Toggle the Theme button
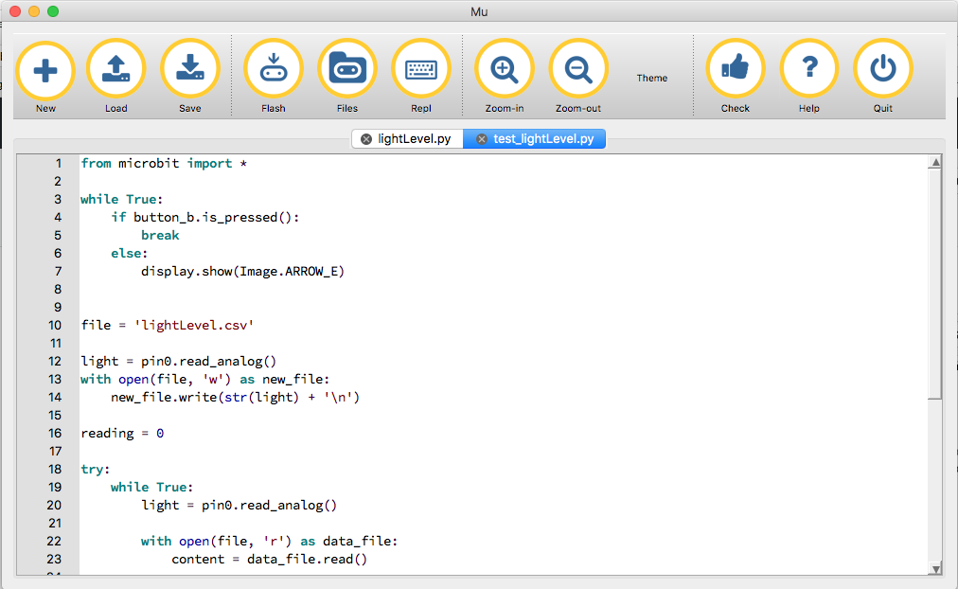Image resolution: width=958 pixels, height=589 pixels. point(652,79)
